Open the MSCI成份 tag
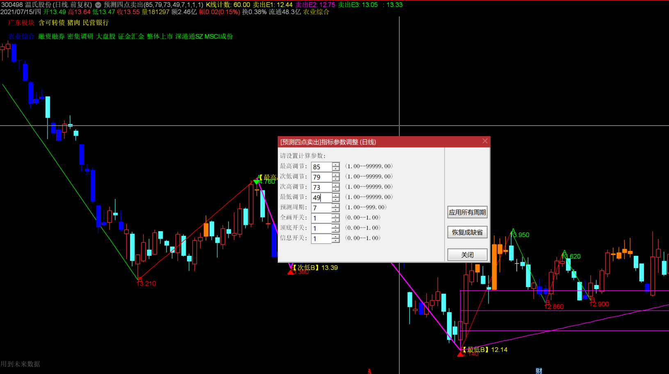The image size is (669, 374). point(219,36)
